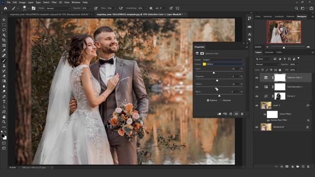Select the Curves 1 layer mask thumbnail

pos(280,96)
